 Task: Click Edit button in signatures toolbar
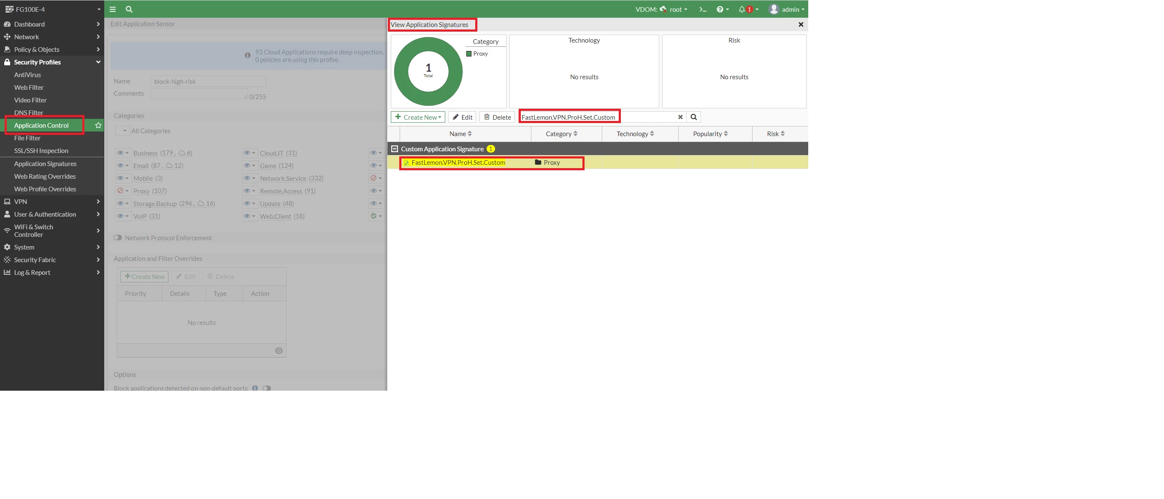(x=462, y=117)
